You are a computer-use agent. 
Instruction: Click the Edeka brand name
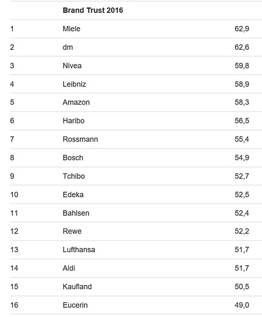pos(73,195)
